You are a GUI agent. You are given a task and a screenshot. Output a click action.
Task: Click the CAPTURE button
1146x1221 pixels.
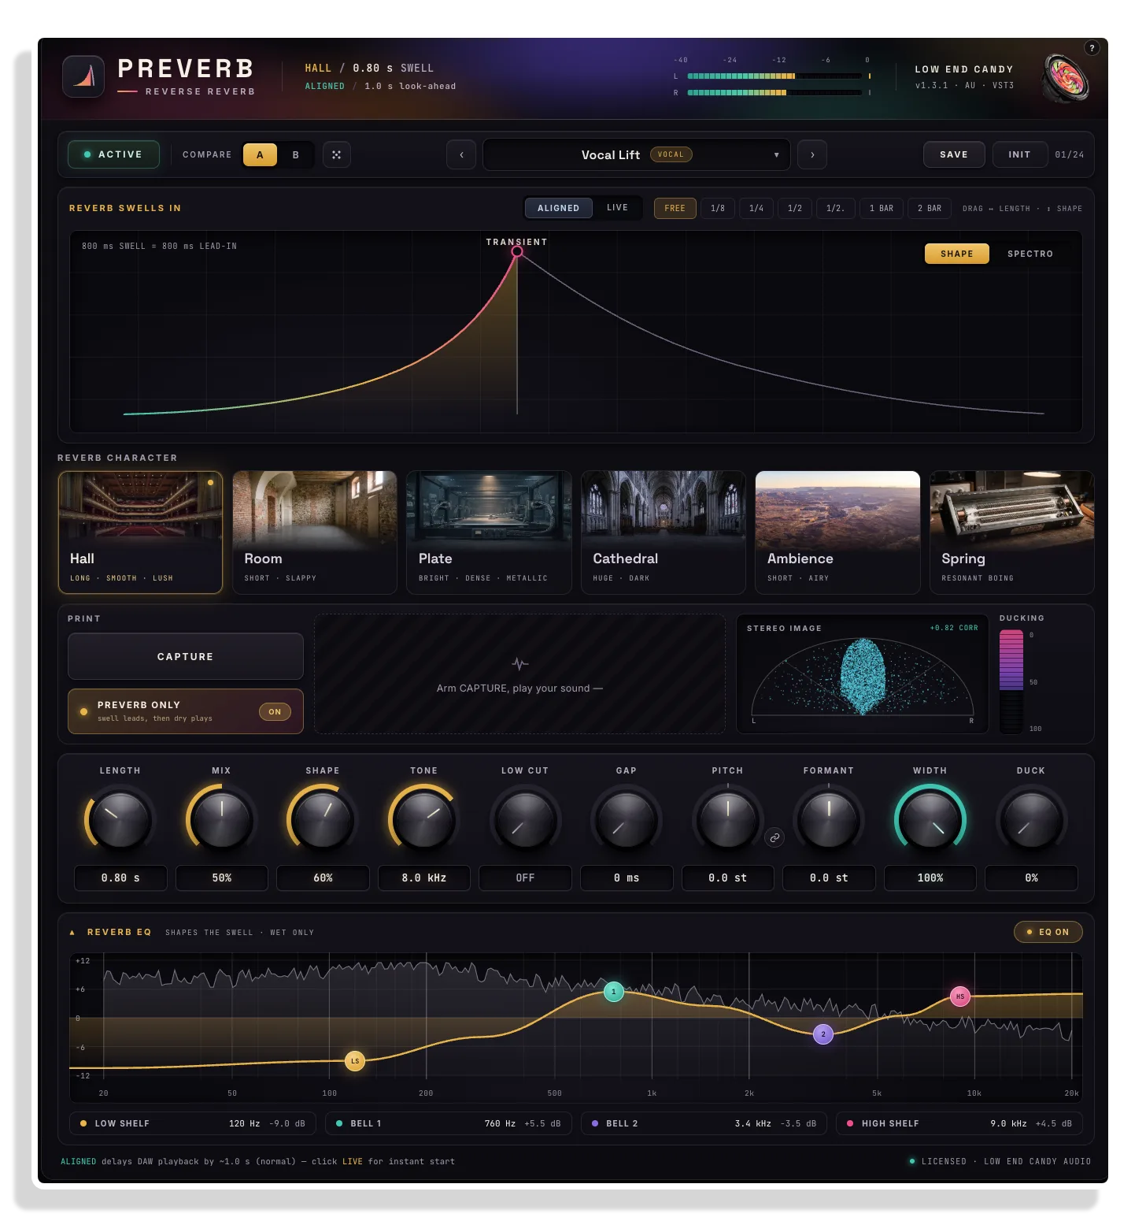186,656
